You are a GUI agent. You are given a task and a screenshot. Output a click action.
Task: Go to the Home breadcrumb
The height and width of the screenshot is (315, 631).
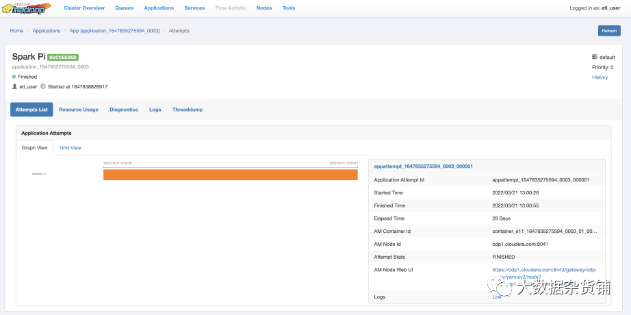click(16, 31)
